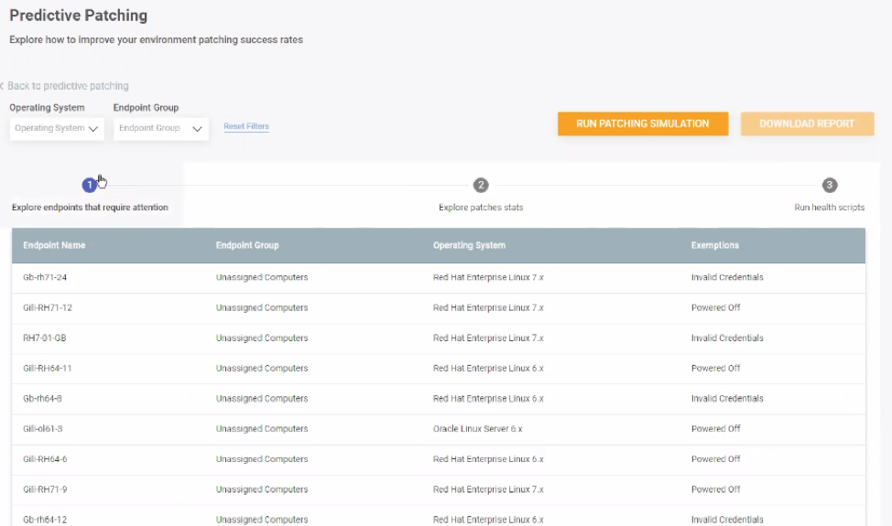Jump to step 3 circle icon
Viewport: 892px width, 526px height.
[830, 185]
